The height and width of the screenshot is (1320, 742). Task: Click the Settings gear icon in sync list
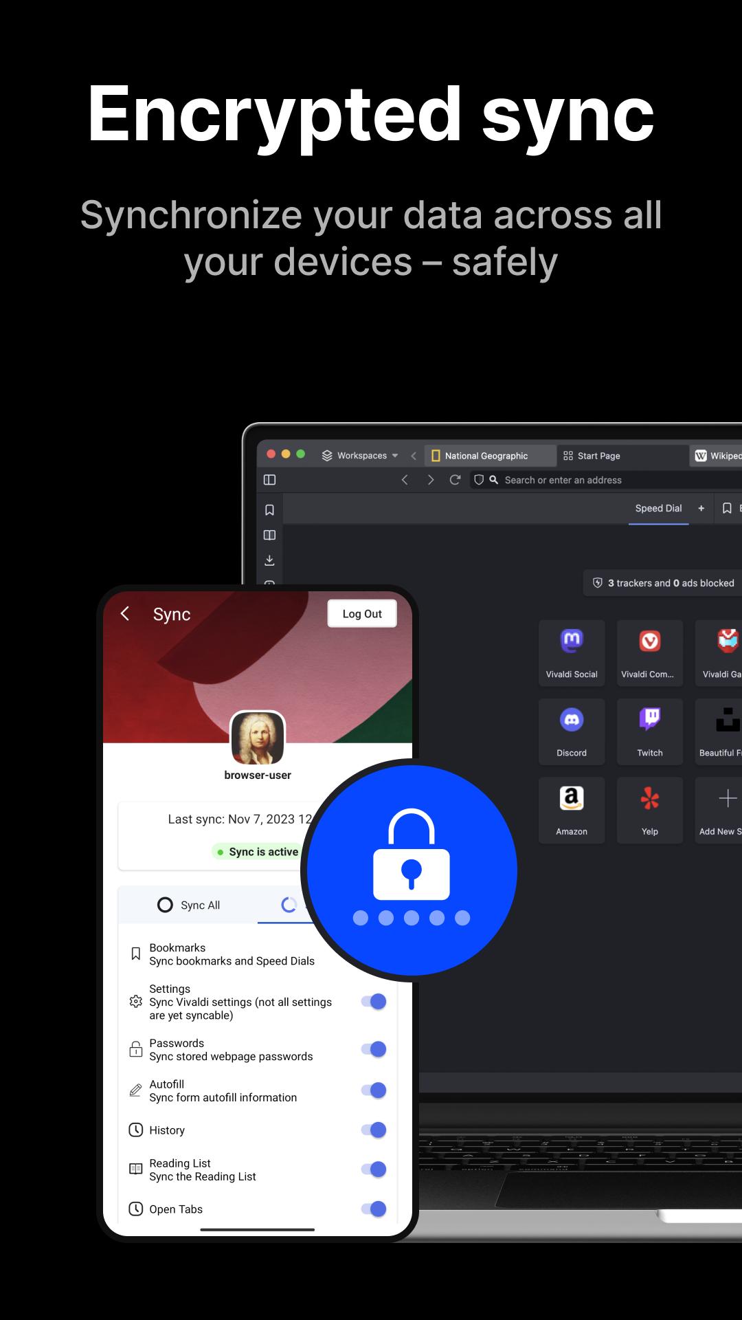point(136,1002)
